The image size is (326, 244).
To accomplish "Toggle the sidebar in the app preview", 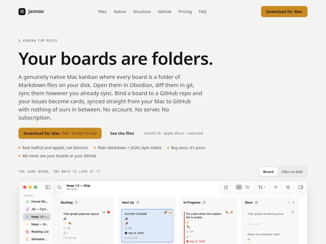I will [48, 187].
